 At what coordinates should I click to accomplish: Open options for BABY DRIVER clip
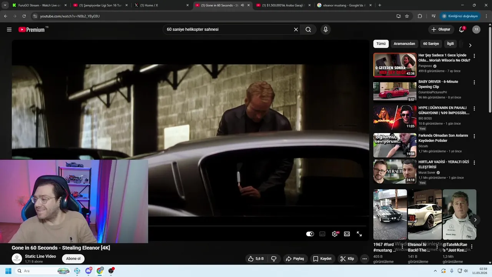[x=474, y=82]
